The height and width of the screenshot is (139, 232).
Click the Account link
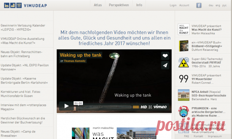184,5
